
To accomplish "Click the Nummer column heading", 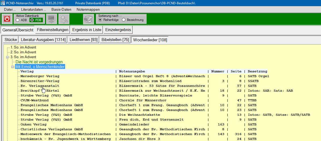I will click(218, 72).
